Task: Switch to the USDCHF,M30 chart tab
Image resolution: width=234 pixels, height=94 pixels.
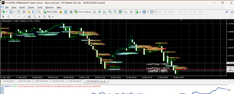Action: (25, 81)
